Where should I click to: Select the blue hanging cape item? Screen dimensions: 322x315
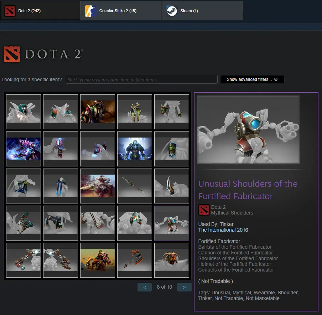[x=61, y=186]
